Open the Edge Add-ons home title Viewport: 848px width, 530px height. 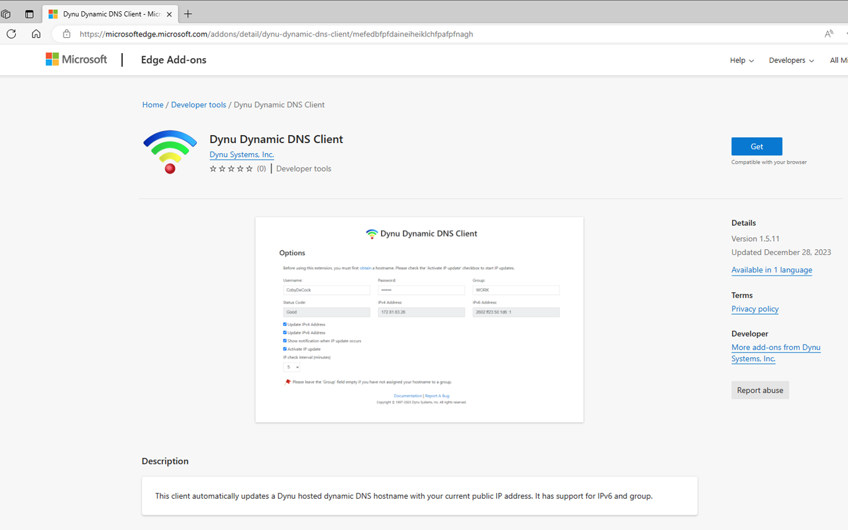pyautogui.click(x=174, y=60)
